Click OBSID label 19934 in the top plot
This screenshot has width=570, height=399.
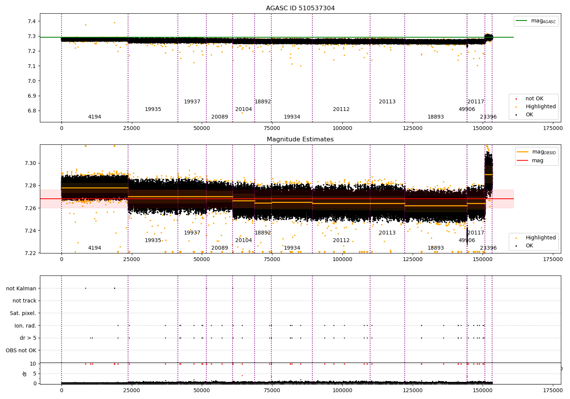292,117
